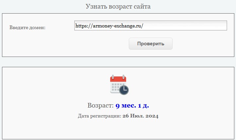
Task: Click the "Узнать возраст сайта" heading
Action: [x=118, y=6]
